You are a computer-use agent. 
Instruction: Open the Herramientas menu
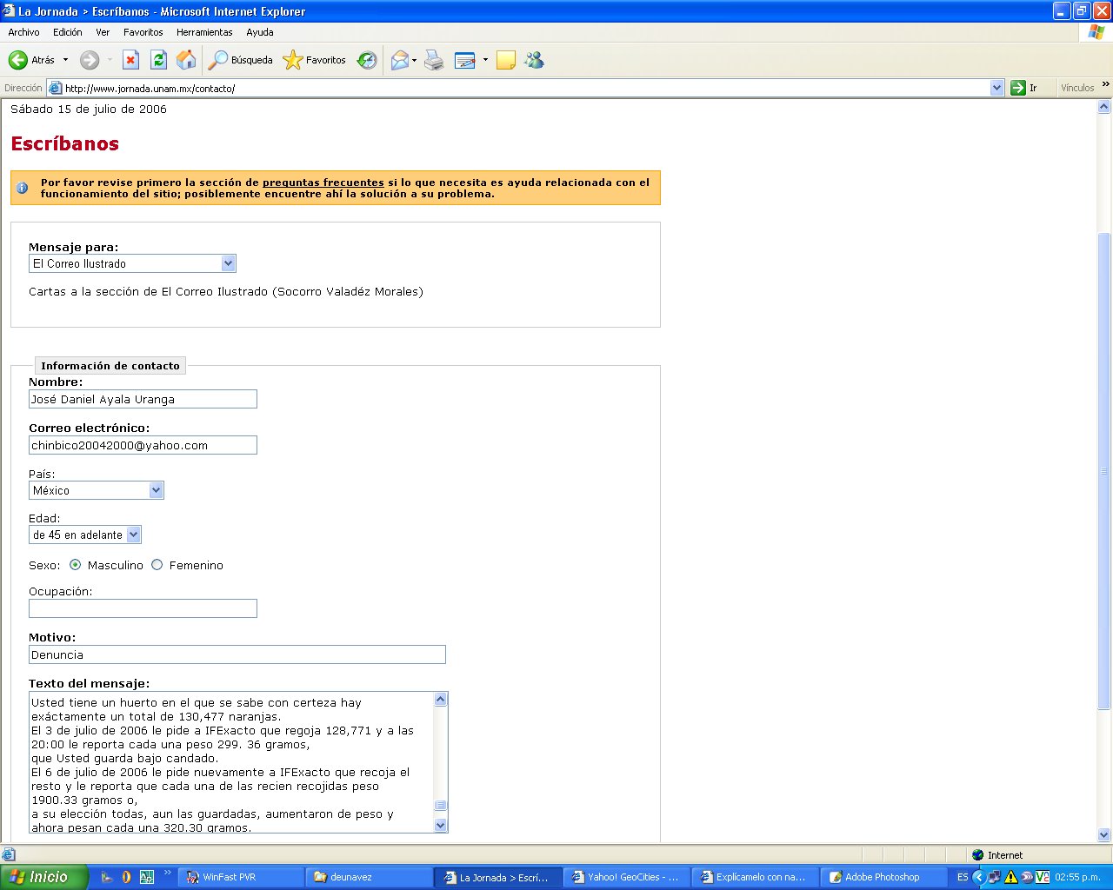click(204, 32)
